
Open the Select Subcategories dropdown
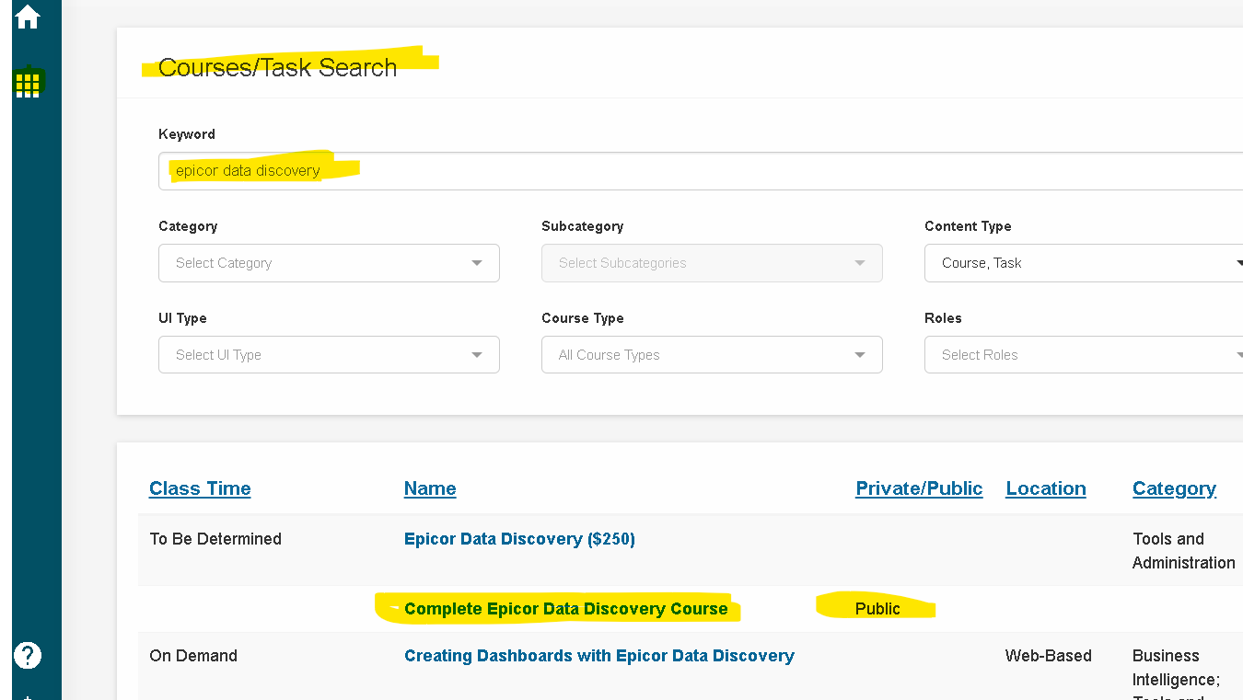click(712, 263)
